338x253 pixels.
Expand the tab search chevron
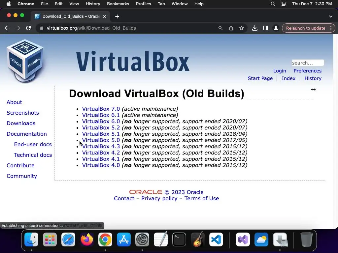pos(331,16)
